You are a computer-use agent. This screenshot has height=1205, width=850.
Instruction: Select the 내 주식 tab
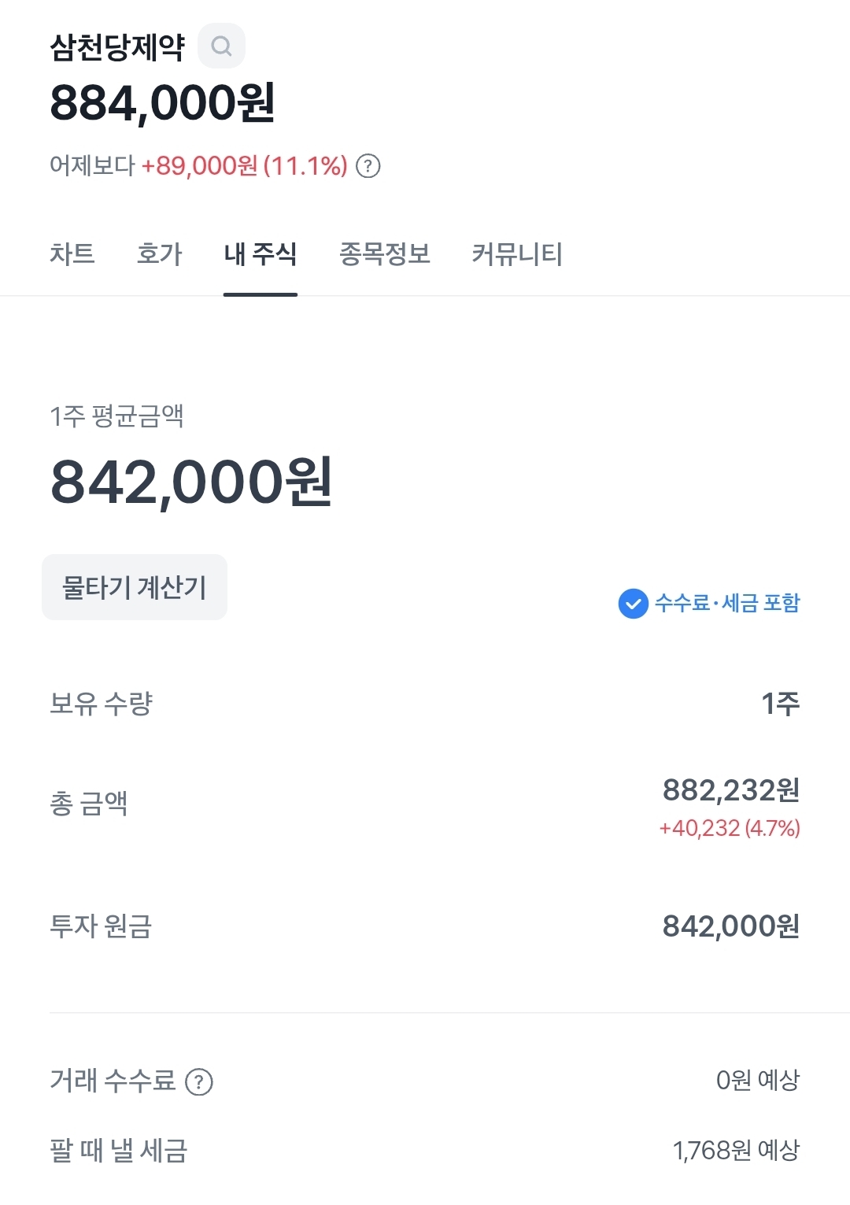(x=261, y=254)
